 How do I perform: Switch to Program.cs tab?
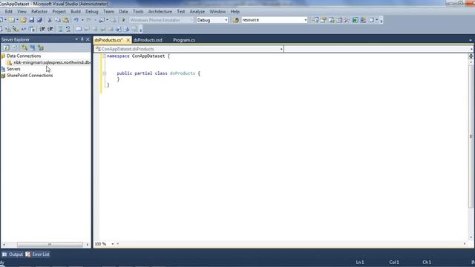pyautogui.click(x=184, y=40)
